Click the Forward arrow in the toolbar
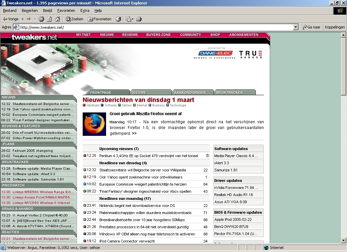 pos(29,19)
